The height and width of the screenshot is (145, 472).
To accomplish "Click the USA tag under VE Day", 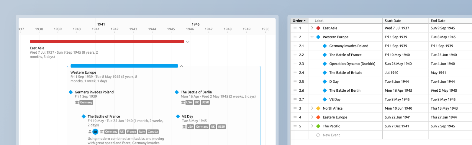I will pyautogui.click(x=190, y=127).
